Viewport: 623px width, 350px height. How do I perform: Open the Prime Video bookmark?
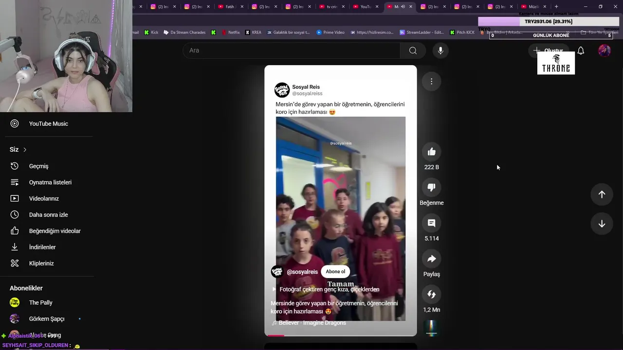330,33
